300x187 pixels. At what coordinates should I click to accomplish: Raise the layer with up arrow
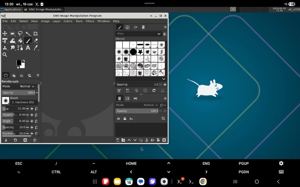pos(129,140)
